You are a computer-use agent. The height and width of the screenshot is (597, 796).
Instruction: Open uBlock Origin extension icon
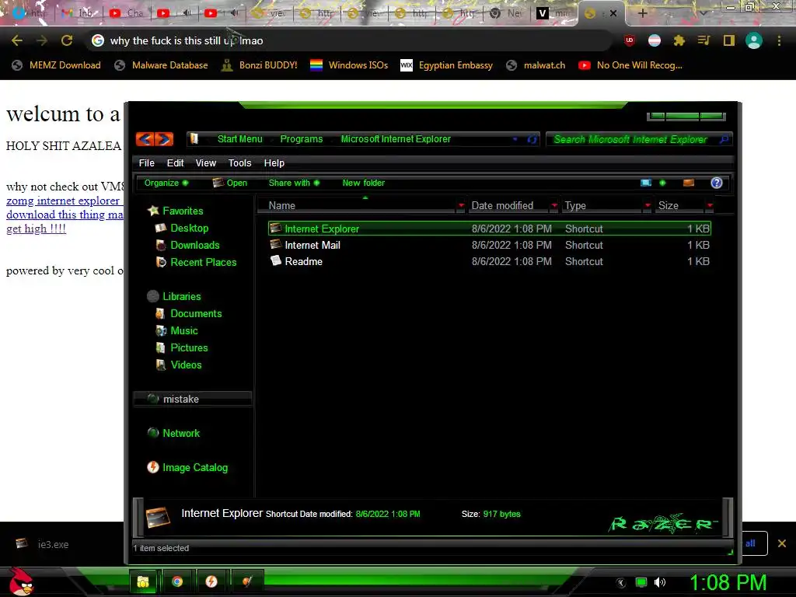630,40
